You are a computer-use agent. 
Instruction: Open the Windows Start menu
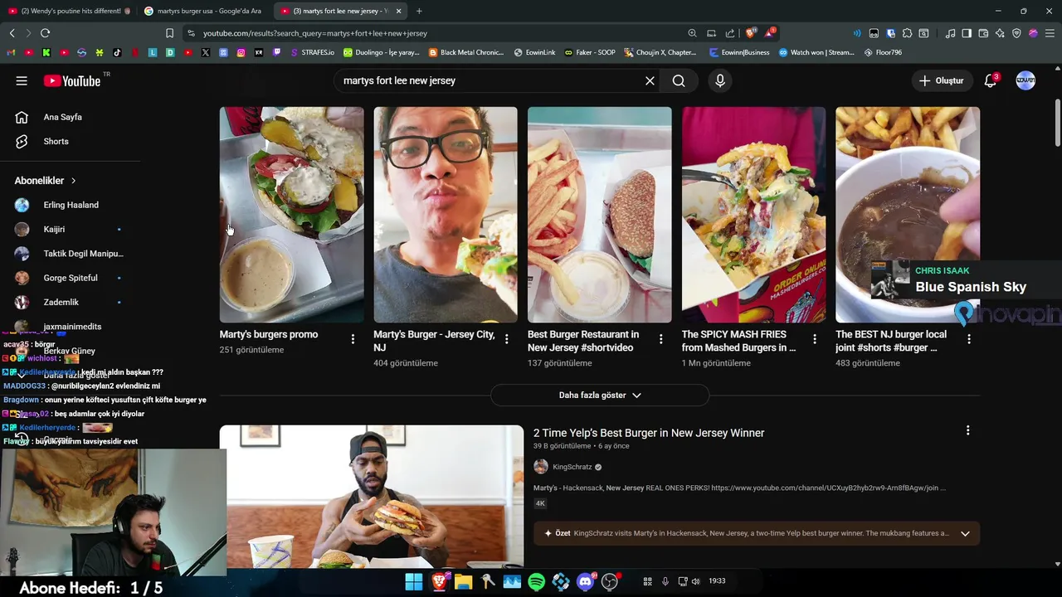[x=414, y=581]
